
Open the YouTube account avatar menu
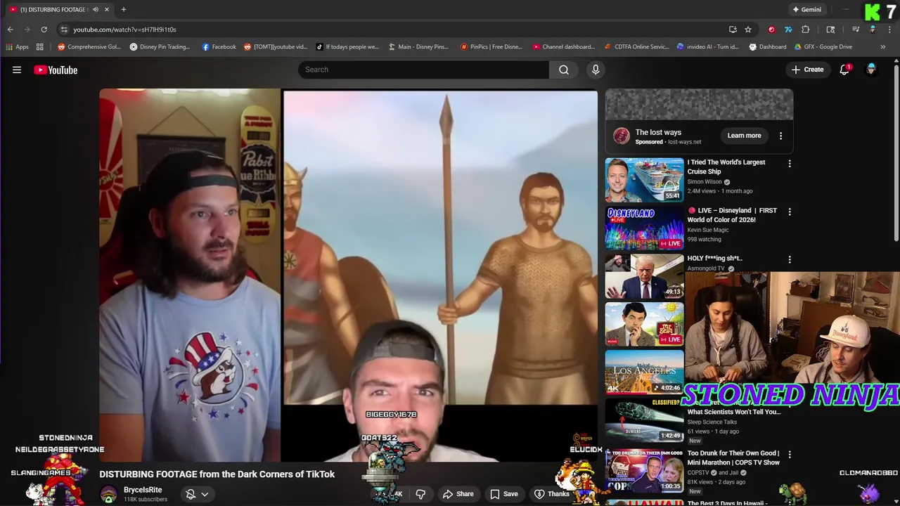point(871,70)
